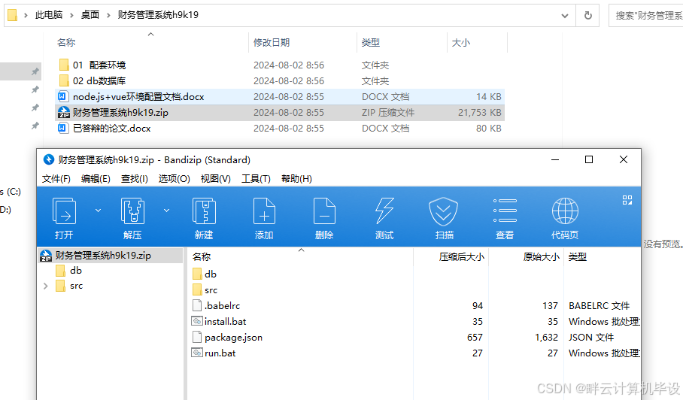Select the .babelrc file row

(414, 306)
